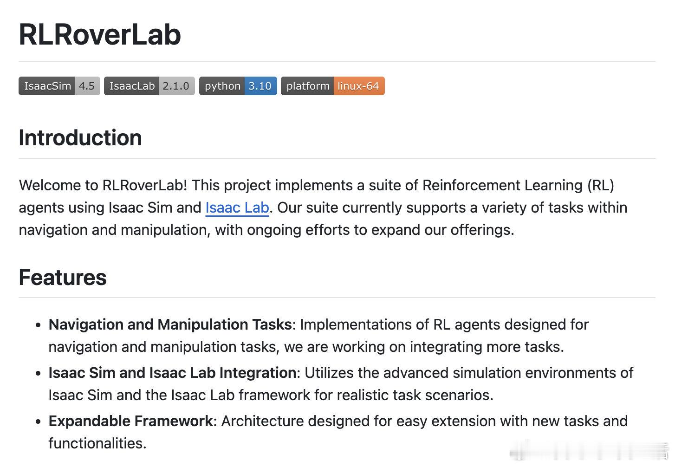Click the Welcome to RLRoverLab paragraph
The height and width of the screenshot is (467, 675).
tap(323, 208)
